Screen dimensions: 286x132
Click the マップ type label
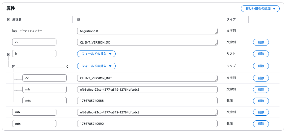tap(231, 66)
